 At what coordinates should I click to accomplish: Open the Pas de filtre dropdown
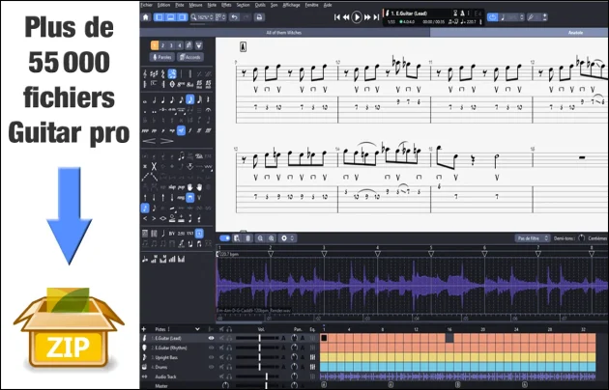533,238
